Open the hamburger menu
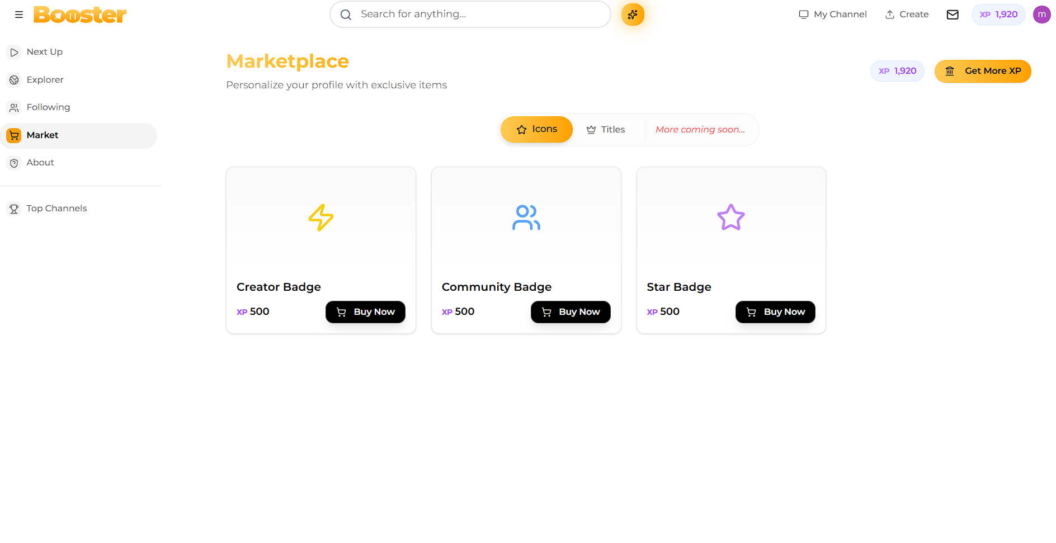Viewport: 1056px width, 543px height. click(18, 15)
